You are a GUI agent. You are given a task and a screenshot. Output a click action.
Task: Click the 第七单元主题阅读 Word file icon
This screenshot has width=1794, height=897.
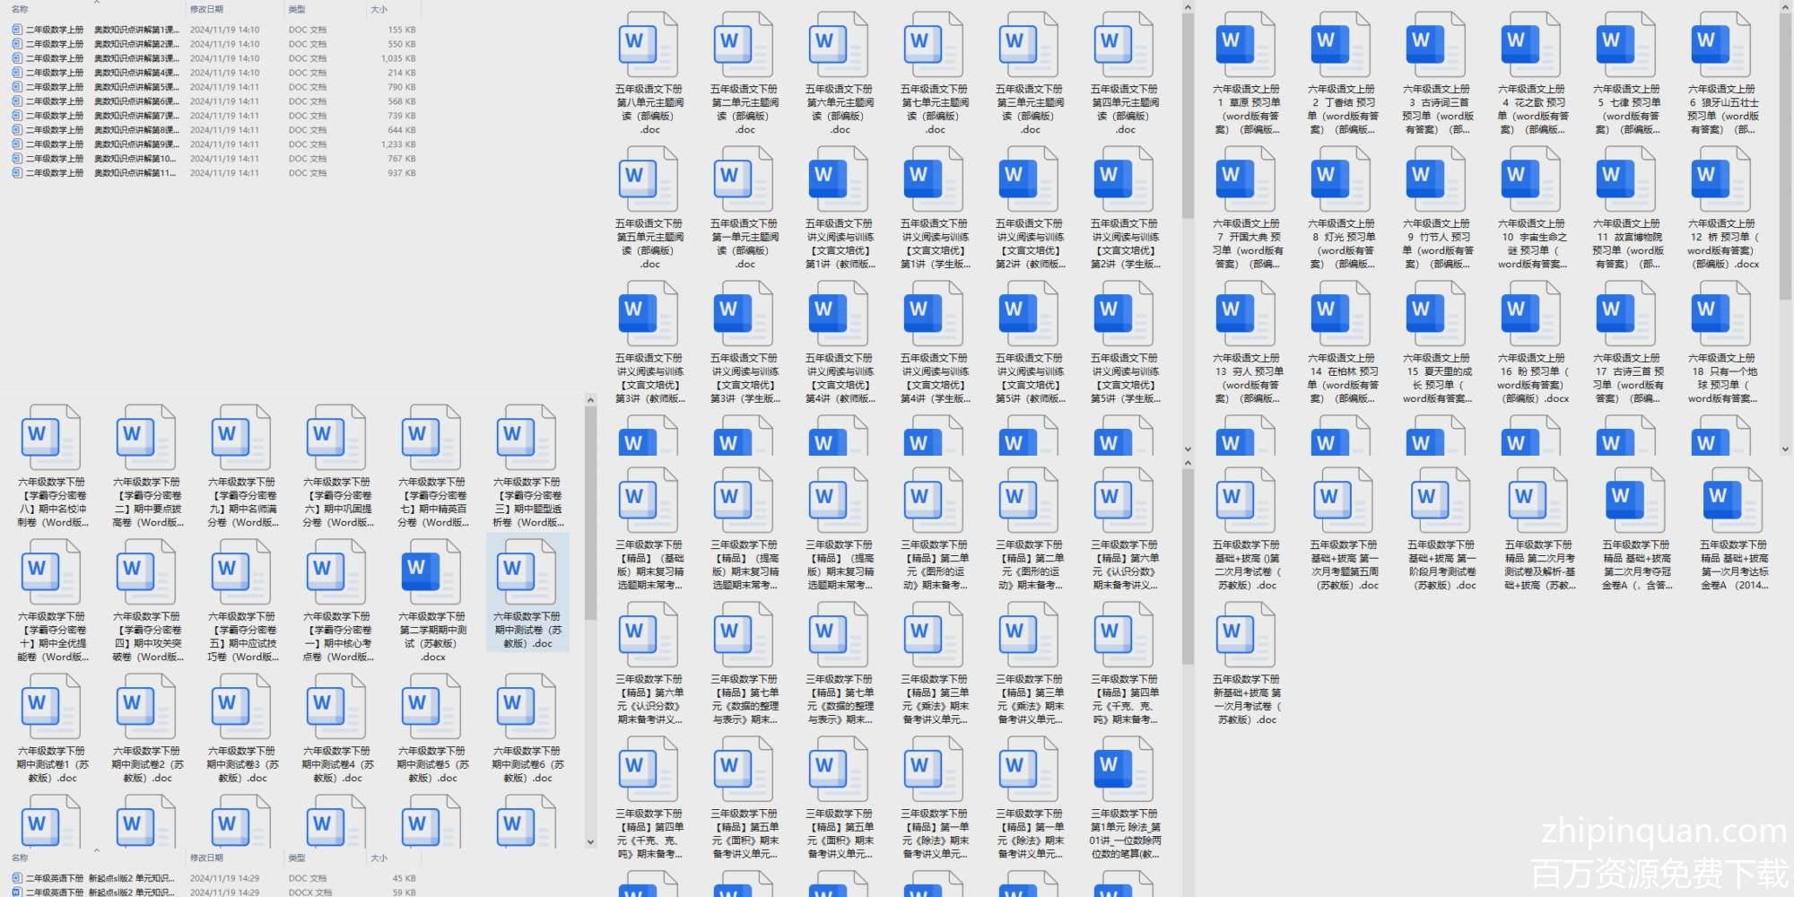pos(934,44)
